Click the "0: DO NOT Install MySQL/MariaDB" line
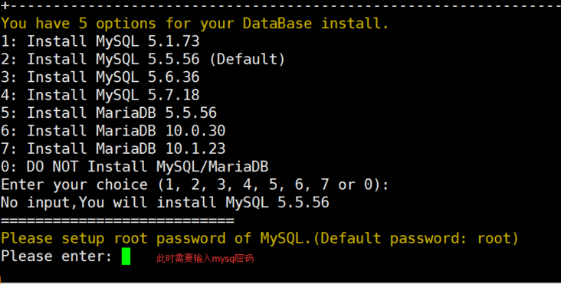 coord(135,166)
